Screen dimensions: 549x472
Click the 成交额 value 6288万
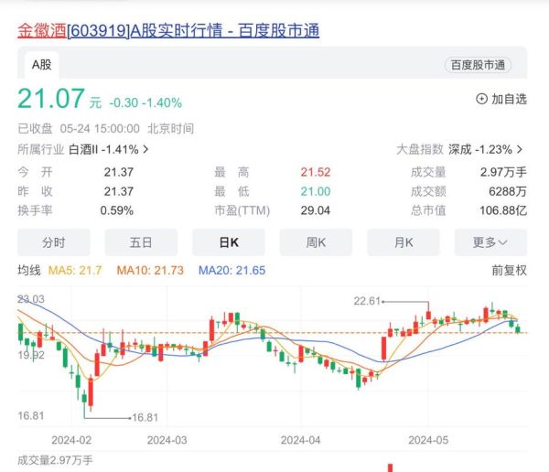tap(508, 191)
